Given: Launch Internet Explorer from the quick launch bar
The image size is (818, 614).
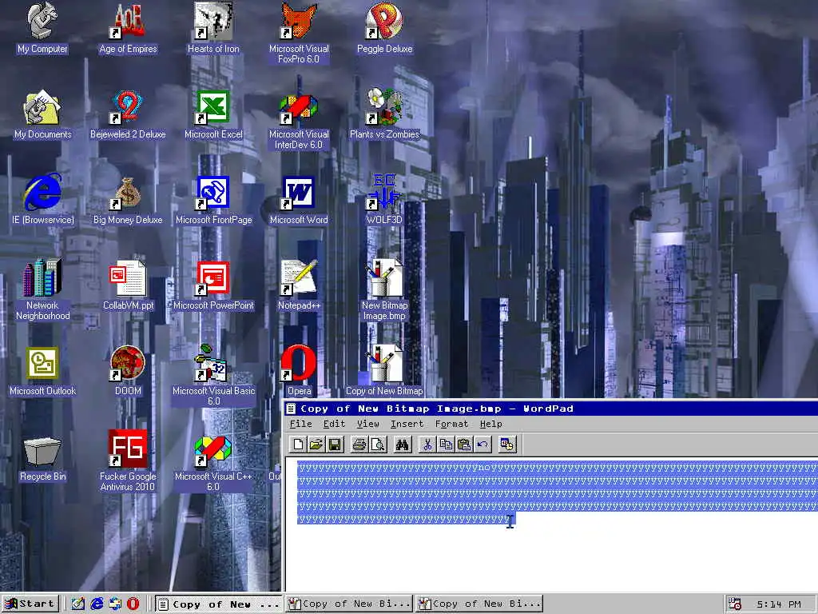Looking at the screenshot, I should coord(97,604).
